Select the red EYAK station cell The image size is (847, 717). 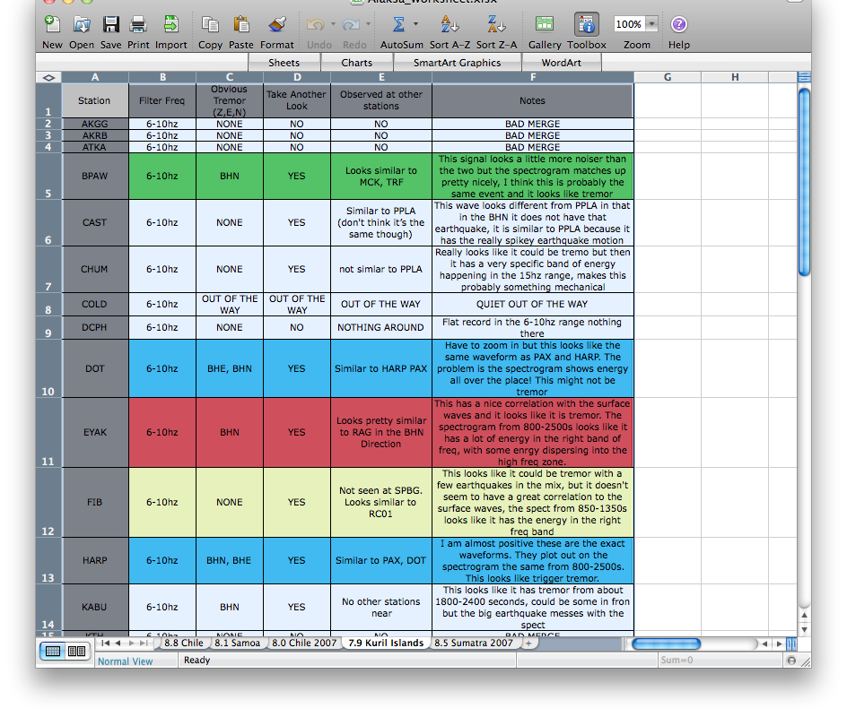pos(95,433)
